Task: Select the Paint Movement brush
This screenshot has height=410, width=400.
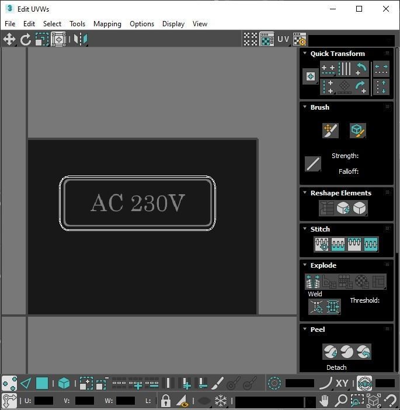Action: point(331,131)
